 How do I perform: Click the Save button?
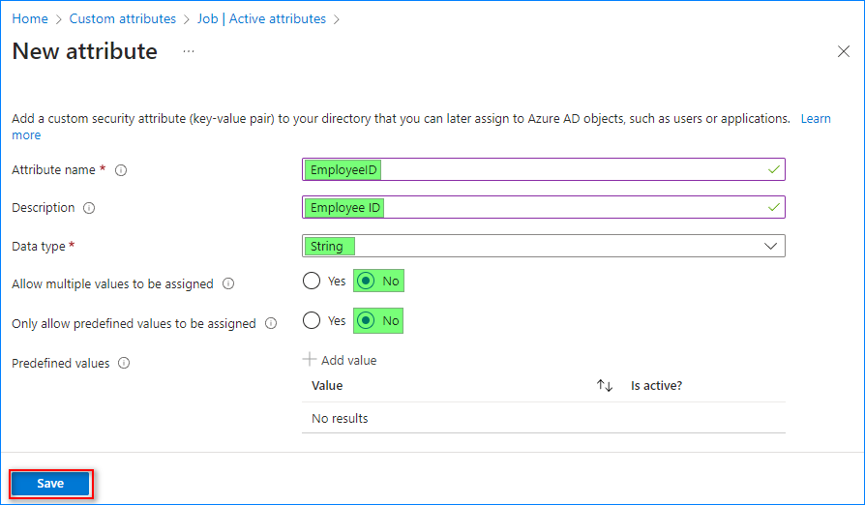point(50,484)
